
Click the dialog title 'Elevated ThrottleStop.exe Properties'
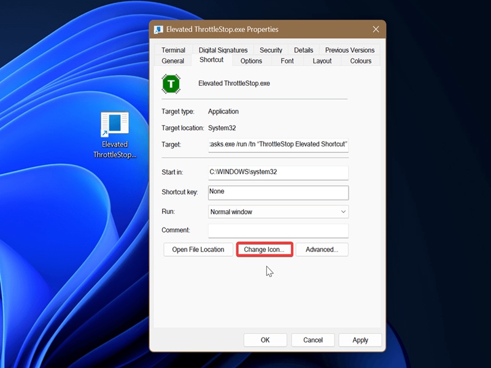[x=222, y=29]
